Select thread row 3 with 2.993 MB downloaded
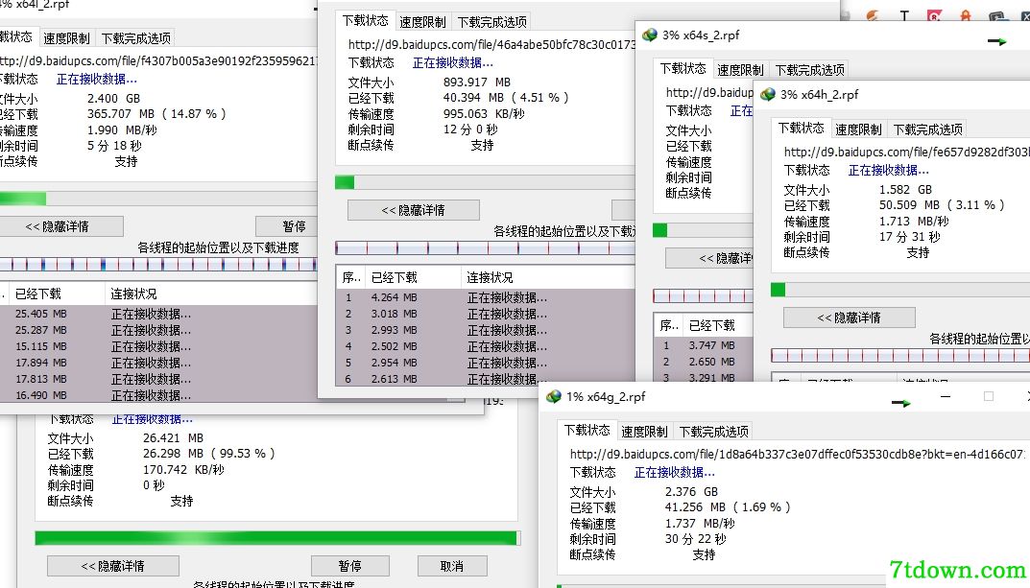The width and height of the screenshot is (1030, 588). tap(486, 330)
